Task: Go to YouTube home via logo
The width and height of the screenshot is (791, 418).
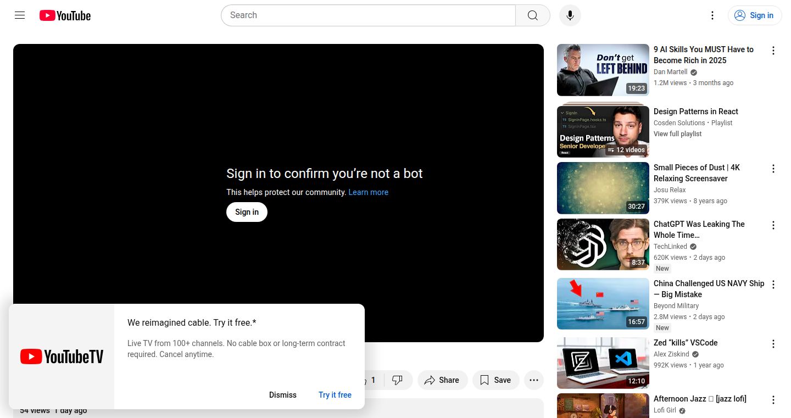Action: click(x=65, y=15)
